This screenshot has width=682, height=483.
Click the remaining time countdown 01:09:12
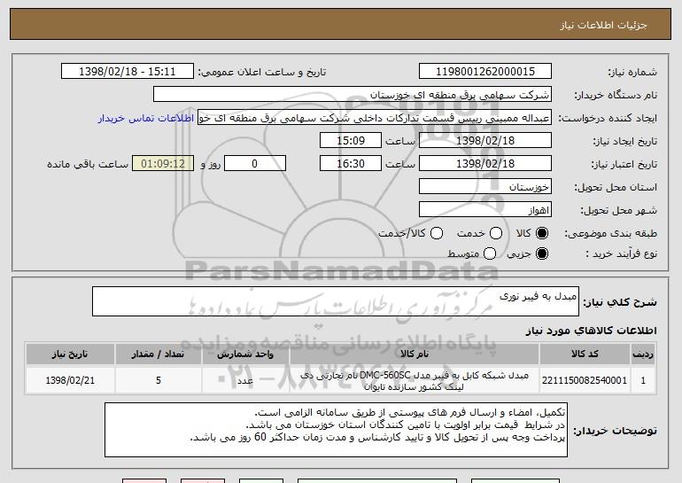click(x=163, y=164)
